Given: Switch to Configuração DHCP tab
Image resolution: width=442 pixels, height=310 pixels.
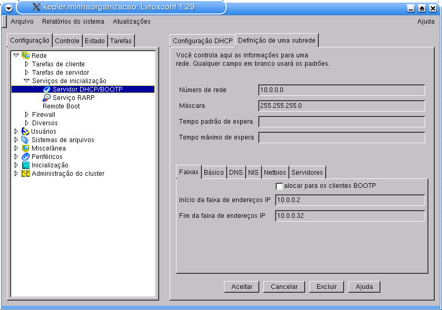Looking at the screenshot, I should [x=203, y=41].
